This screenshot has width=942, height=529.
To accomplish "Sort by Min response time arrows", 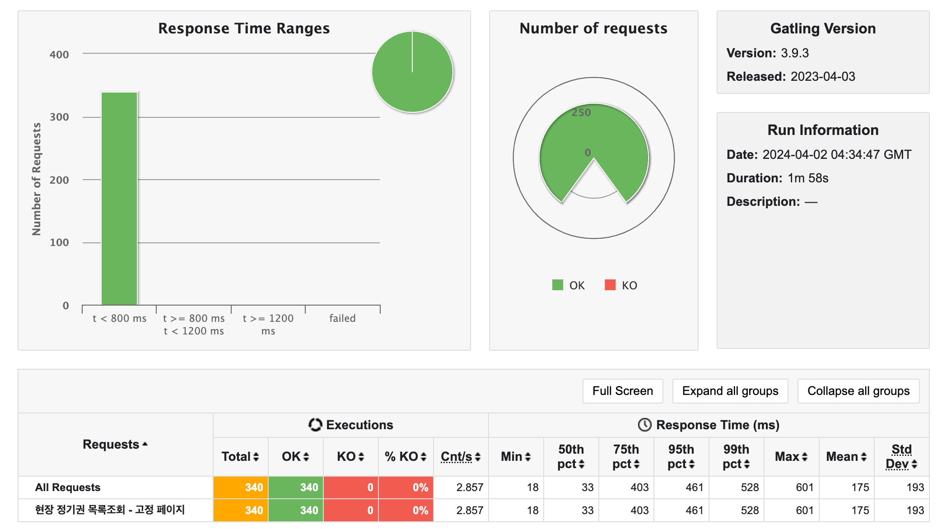I will pos(527,457).
